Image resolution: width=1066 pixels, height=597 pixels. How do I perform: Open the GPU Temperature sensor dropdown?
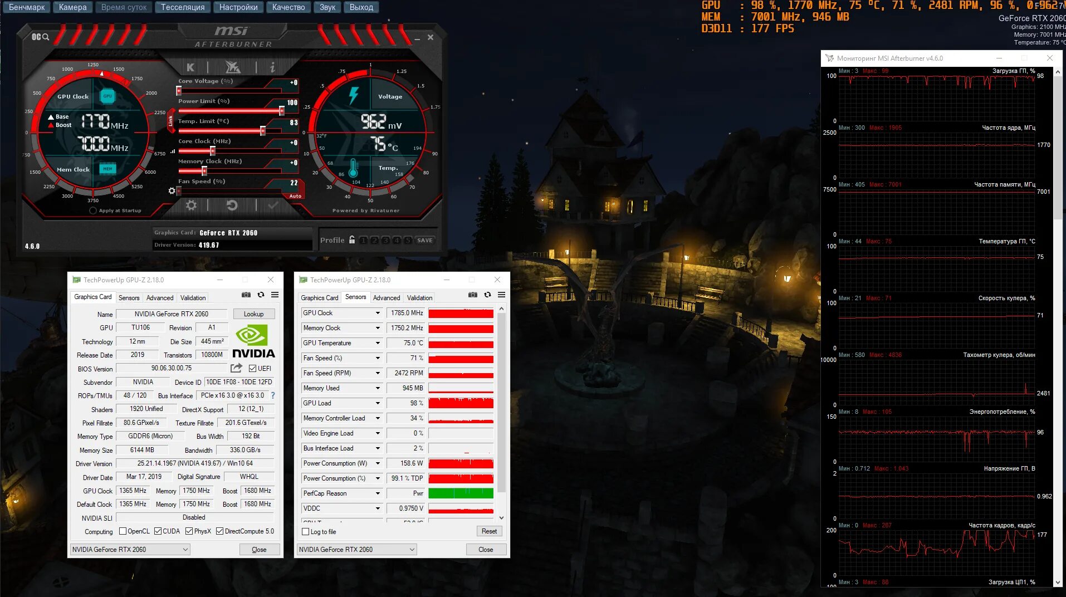click(378, 343)
